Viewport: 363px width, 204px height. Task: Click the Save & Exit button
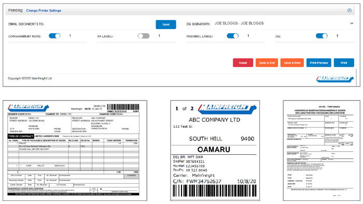coord(267,63)
